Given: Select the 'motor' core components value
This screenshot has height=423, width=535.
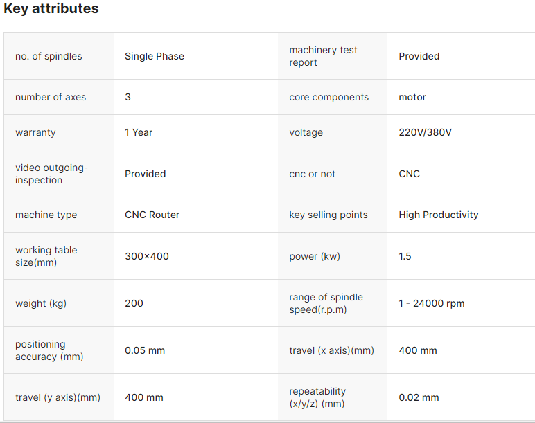Looking at the screenshot, I should pyautogui.click(x=412, y=97).
